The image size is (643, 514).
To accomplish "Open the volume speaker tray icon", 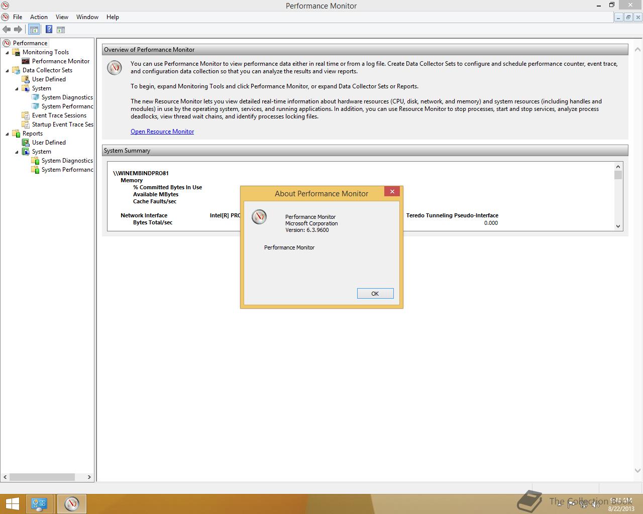I will tap(595, 504).
